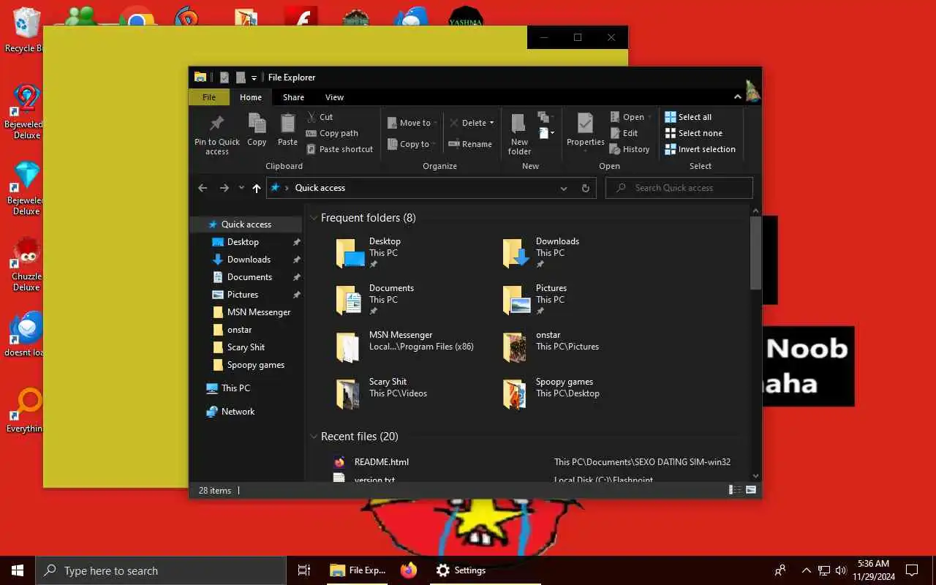This screenshot has height=585, width=936.
Task: Select Pictures in navigation pane
Action: (x=243, y=295)
